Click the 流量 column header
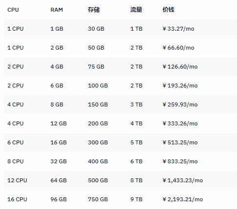 (x=136, y=10)
